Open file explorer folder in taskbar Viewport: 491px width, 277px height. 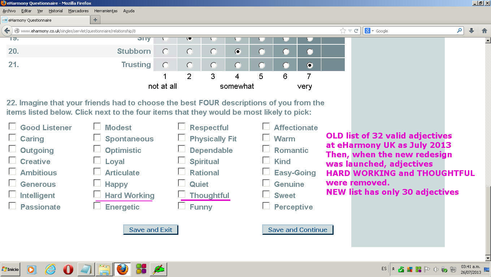coord(104,269)
